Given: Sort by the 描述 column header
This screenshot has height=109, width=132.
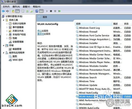Looking at the screenshot, I should pyautogui.click(x=117, y=24).
